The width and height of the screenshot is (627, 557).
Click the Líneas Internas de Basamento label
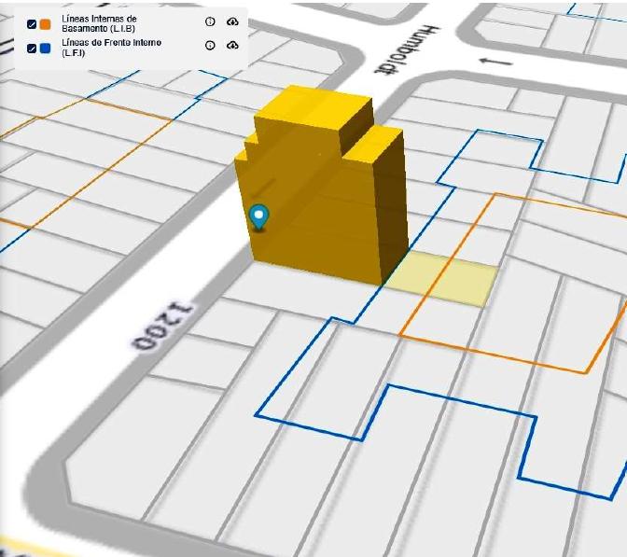click(99, 23)
